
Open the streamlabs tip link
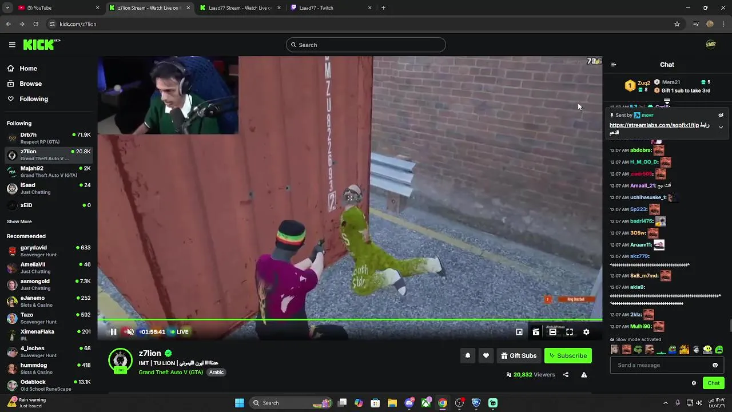[x=654, y=125]
